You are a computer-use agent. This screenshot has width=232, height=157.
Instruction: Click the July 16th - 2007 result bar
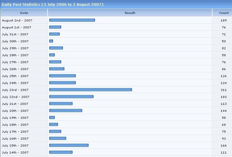(x=58, y=138)
